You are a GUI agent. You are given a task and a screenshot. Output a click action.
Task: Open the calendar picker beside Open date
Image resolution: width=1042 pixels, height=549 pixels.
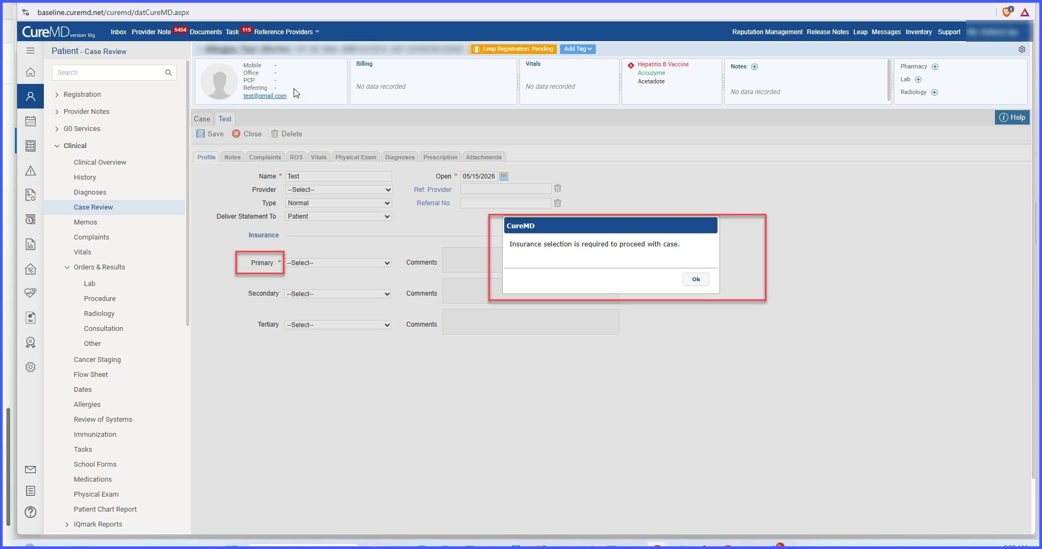(x=503, y=176)
